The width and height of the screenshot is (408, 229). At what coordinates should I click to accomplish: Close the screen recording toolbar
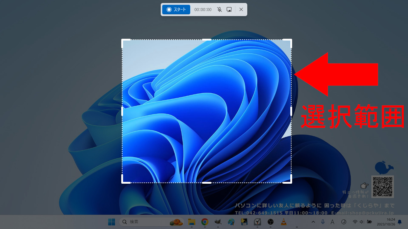(x=241, y=10)
